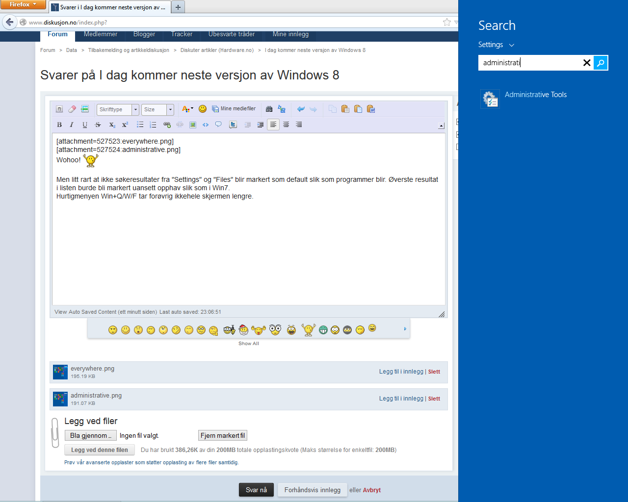Collapse the editor toolbar arrow
Viewport: 628px width, 502px height.
pyautogui.click(x=441, y=126)
